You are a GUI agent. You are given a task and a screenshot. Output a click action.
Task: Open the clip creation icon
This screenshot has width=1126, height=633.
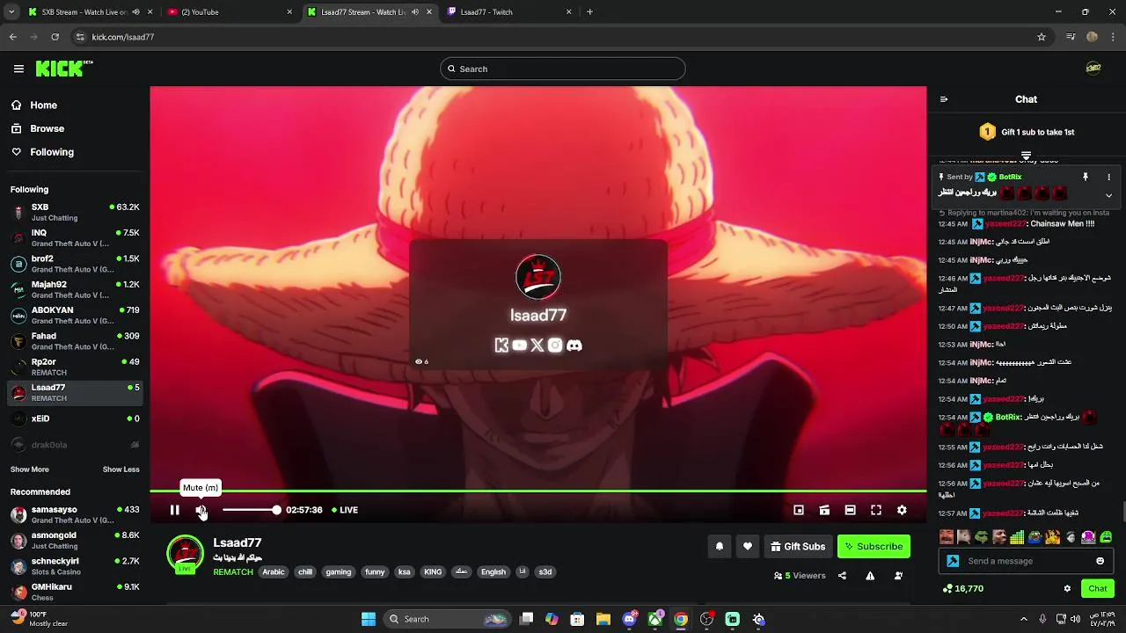point(824,510)
